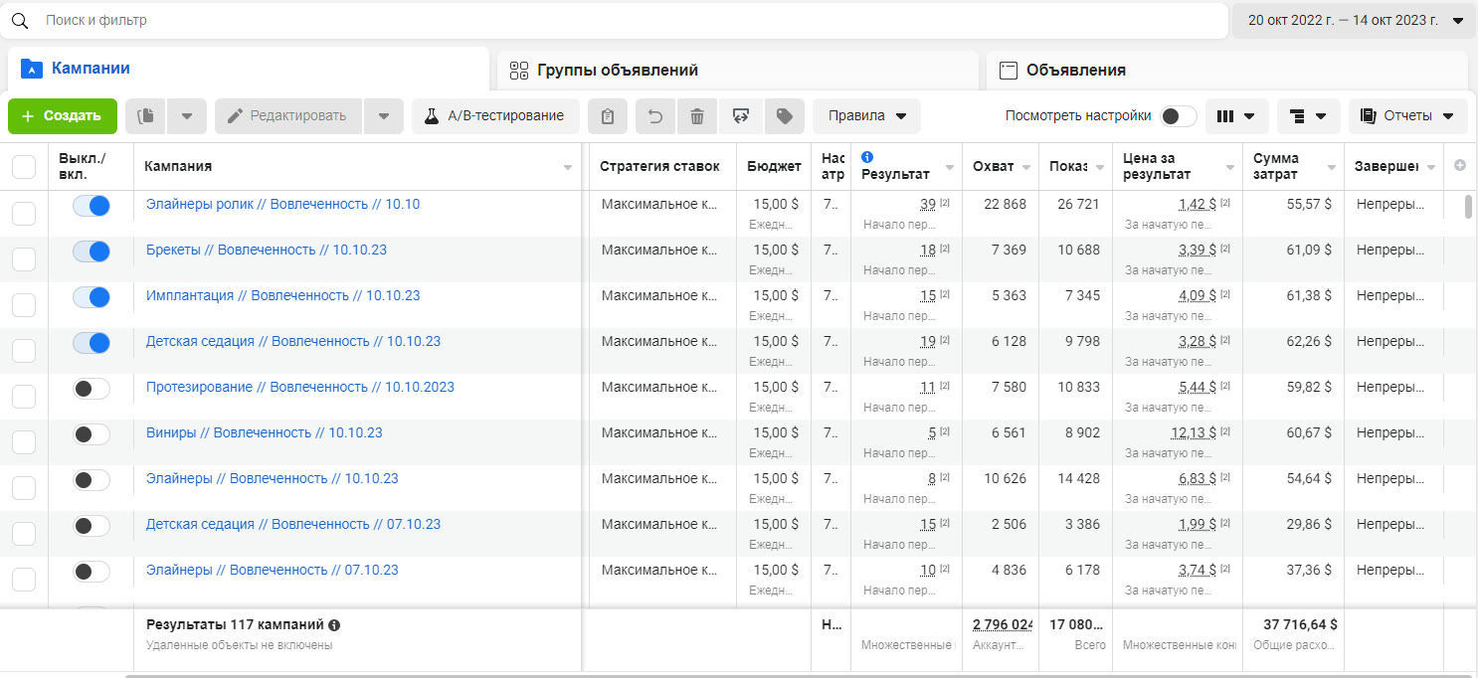Click the vertical scrollbar of campaigns table
The image size is (1478, 678).
[1468, 207]
